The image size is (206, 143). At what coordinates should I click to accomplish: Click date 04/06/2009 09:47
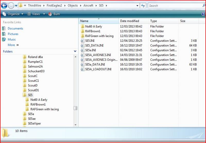(131, 60)
